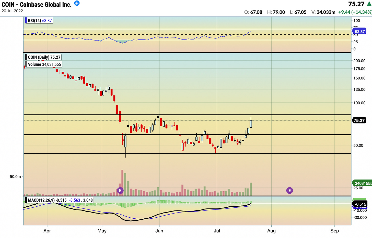The width and height of the screenshot is (372, 238).
Task: Click the green 34031555 volume tag
Action: click(362, 183)
